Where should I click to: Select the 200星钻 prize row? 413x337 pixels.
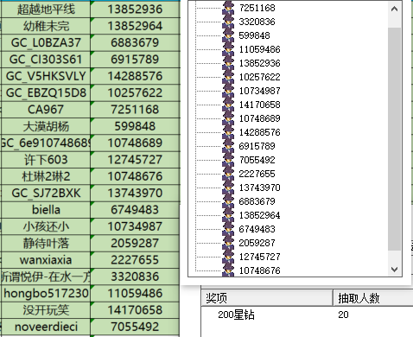point(307,315)
